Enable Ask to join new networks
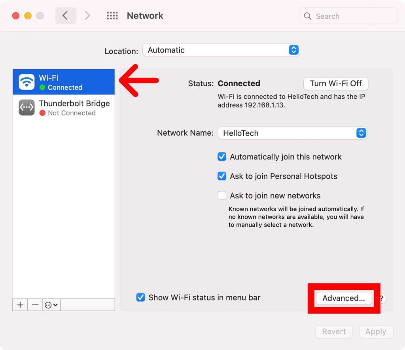 point(222,195)
